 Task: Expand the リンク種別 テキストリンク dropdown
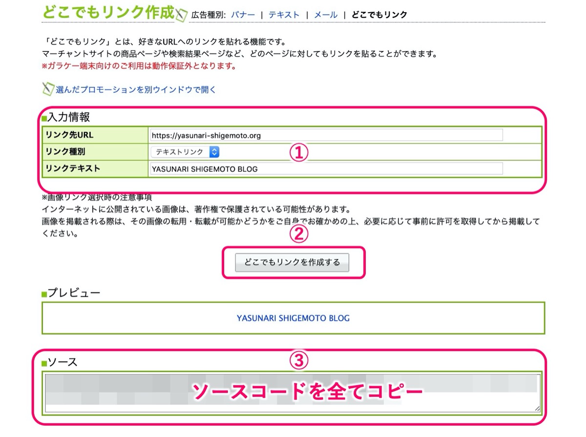point(185,152)
